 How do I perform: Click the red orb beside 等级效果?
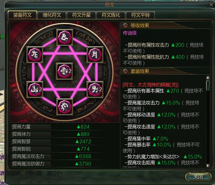point(125,25)
